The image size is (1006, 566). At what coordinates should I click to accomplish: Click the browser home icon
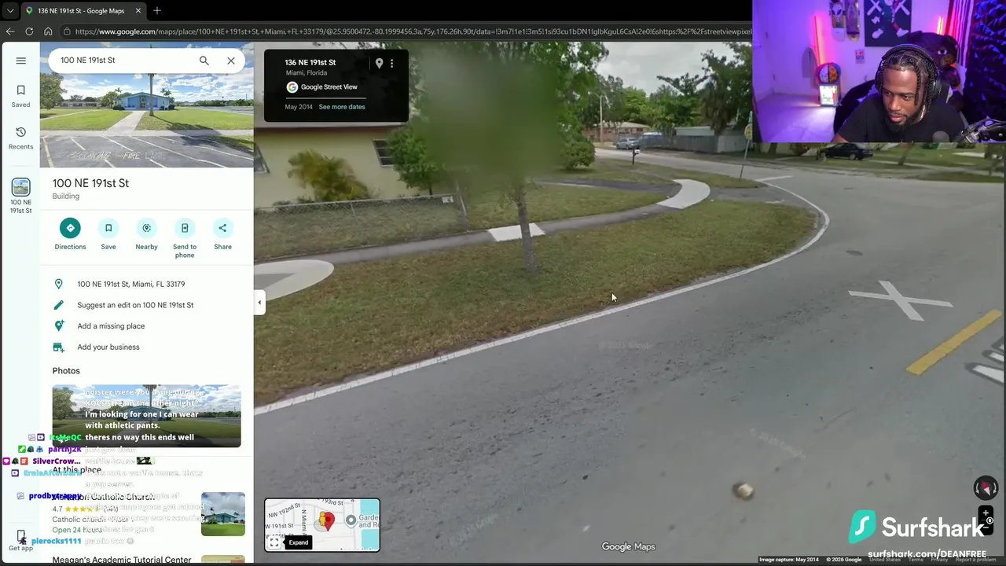(48, 31)
